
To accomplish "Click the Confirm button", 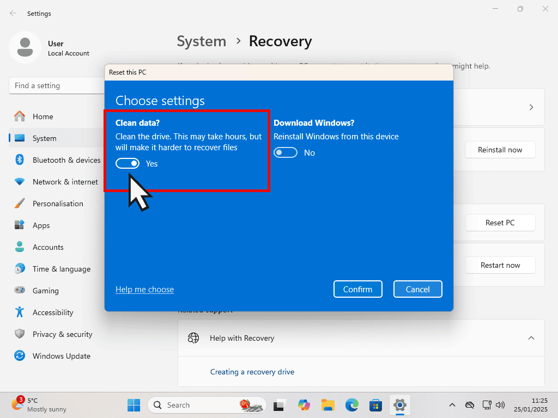I will (x=357, y=289).
